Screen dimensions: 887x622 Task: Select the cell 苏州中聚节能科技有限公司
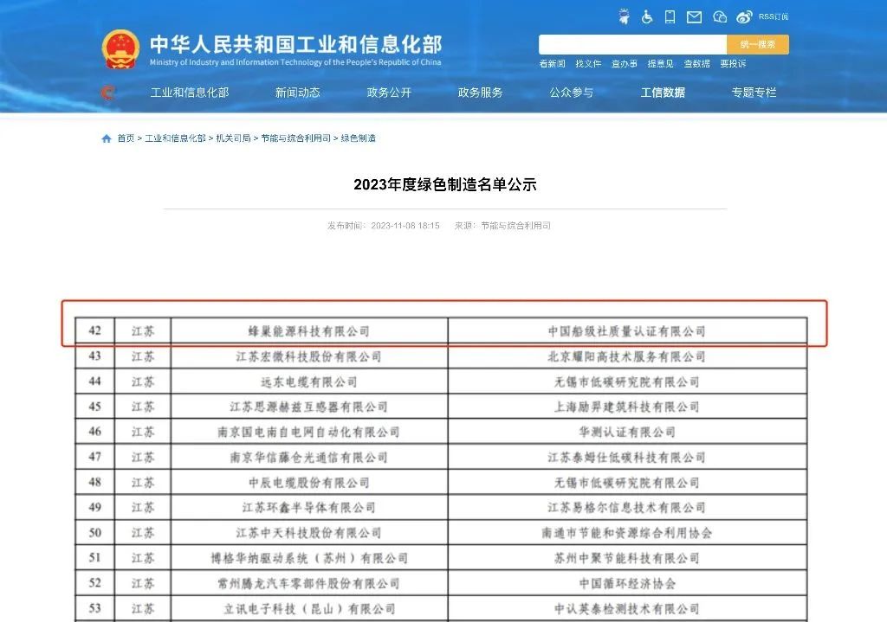click(x=627, y=558)
